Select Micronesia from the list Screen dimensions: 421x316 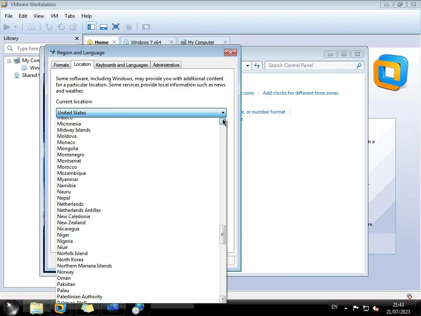[138, 124]
